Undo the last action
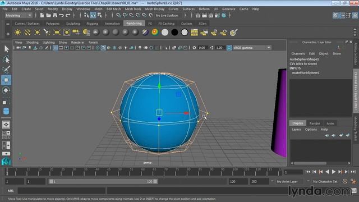 click(x=61, y=15)
